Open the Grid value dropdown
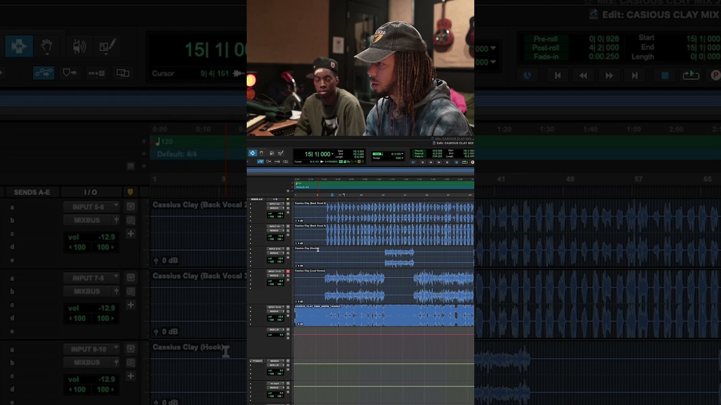 pyautogui.click(x=402, y=154)
